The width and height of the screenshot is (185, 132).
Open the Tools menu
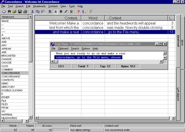pyautogui.click(x=72, y=6)
